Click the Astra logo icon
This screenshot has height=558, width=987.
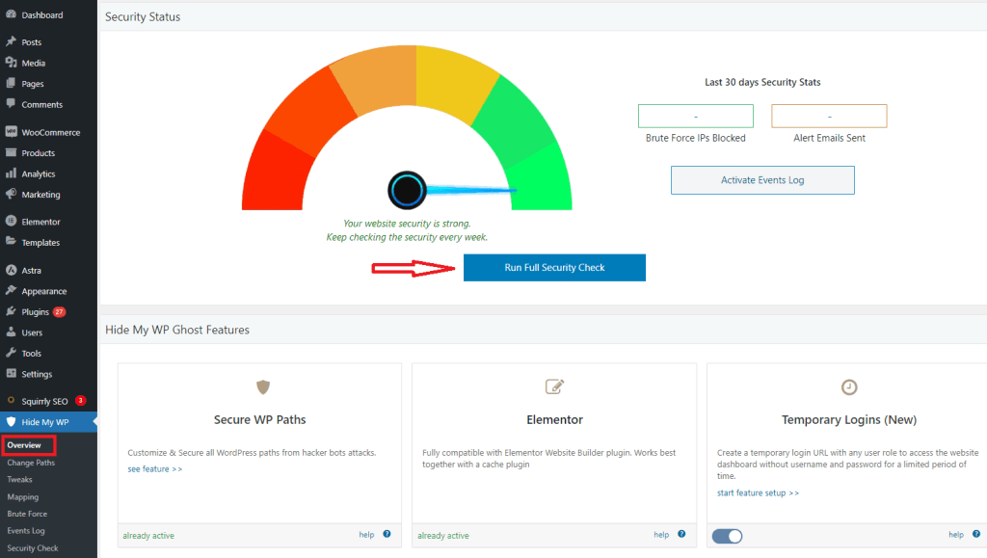pyautogui.click(x=11, y=270)
